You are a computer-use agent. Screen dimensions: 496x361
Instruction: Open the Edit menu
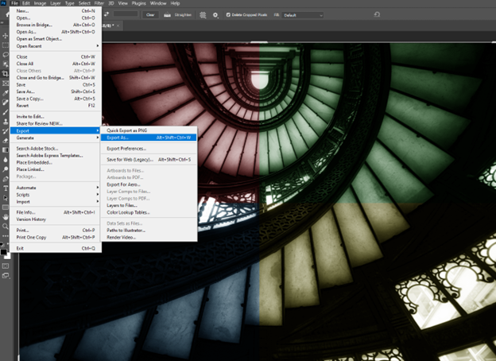point(26,3)
